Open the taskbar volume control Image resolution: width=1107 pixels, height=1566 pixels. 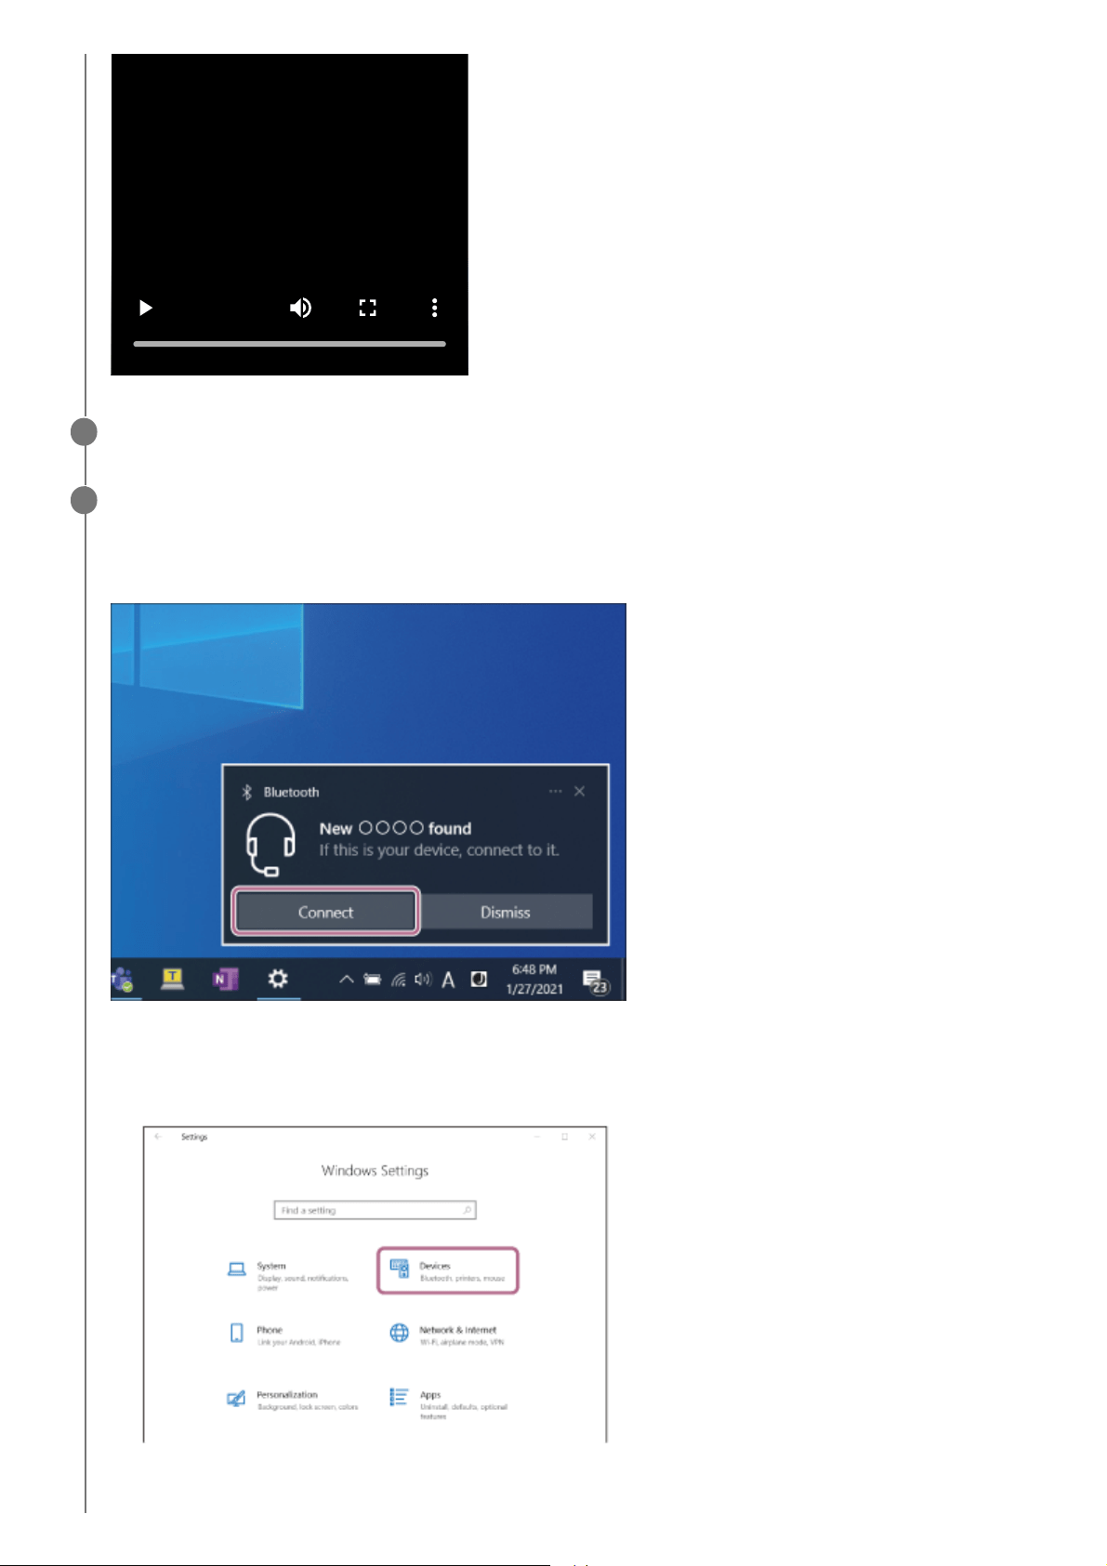423,979
